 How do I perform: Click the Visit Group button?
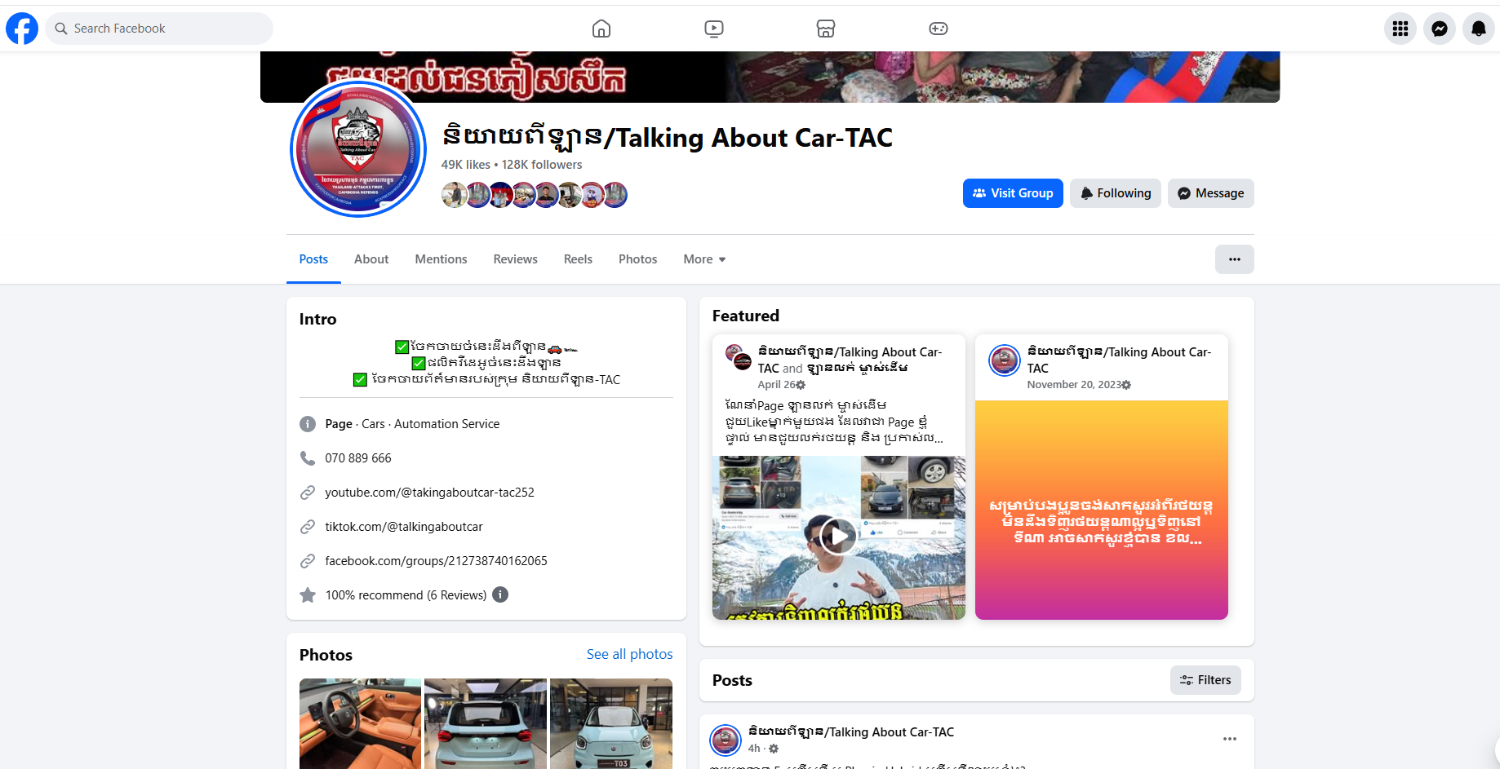(x=1013, y=193)
